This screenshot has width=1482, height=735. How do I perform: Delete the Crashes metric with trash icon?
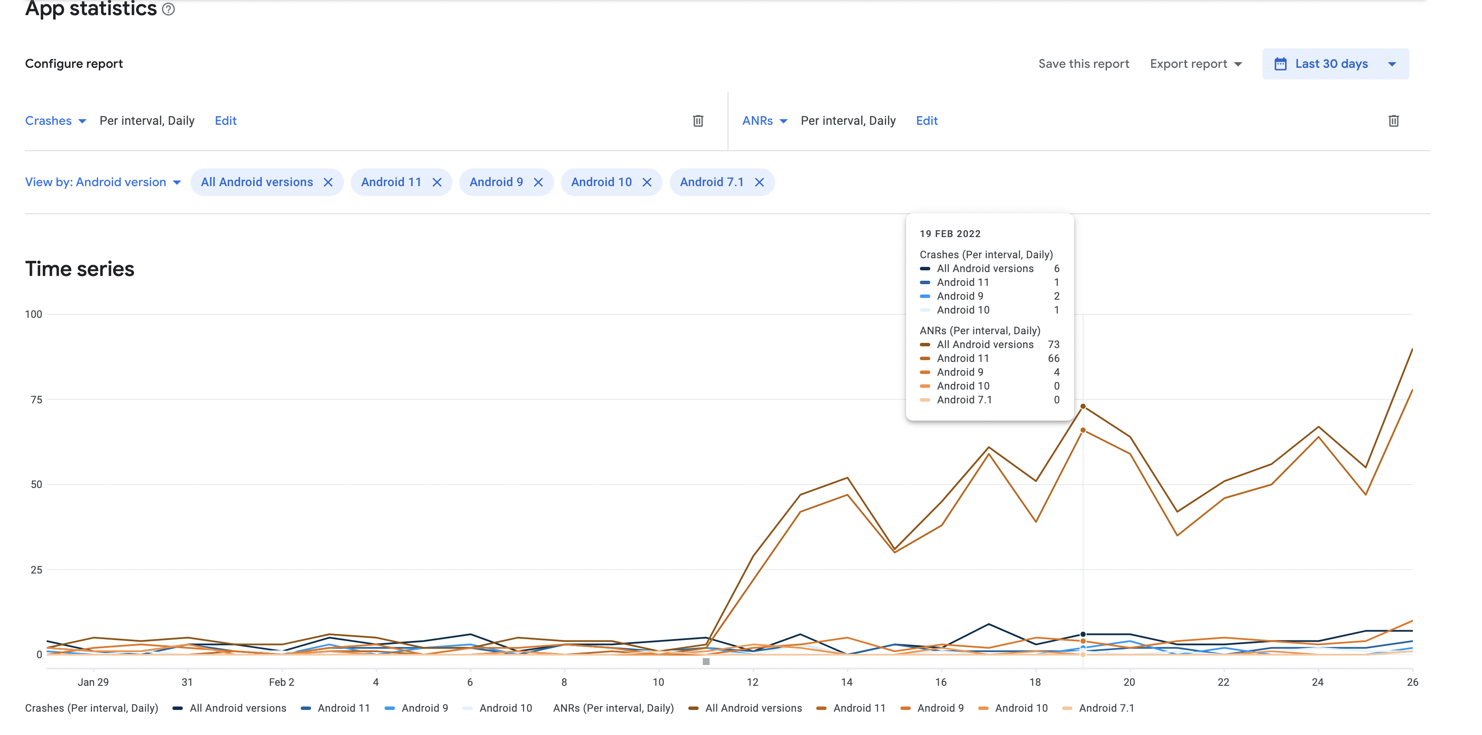pos(698,121)
